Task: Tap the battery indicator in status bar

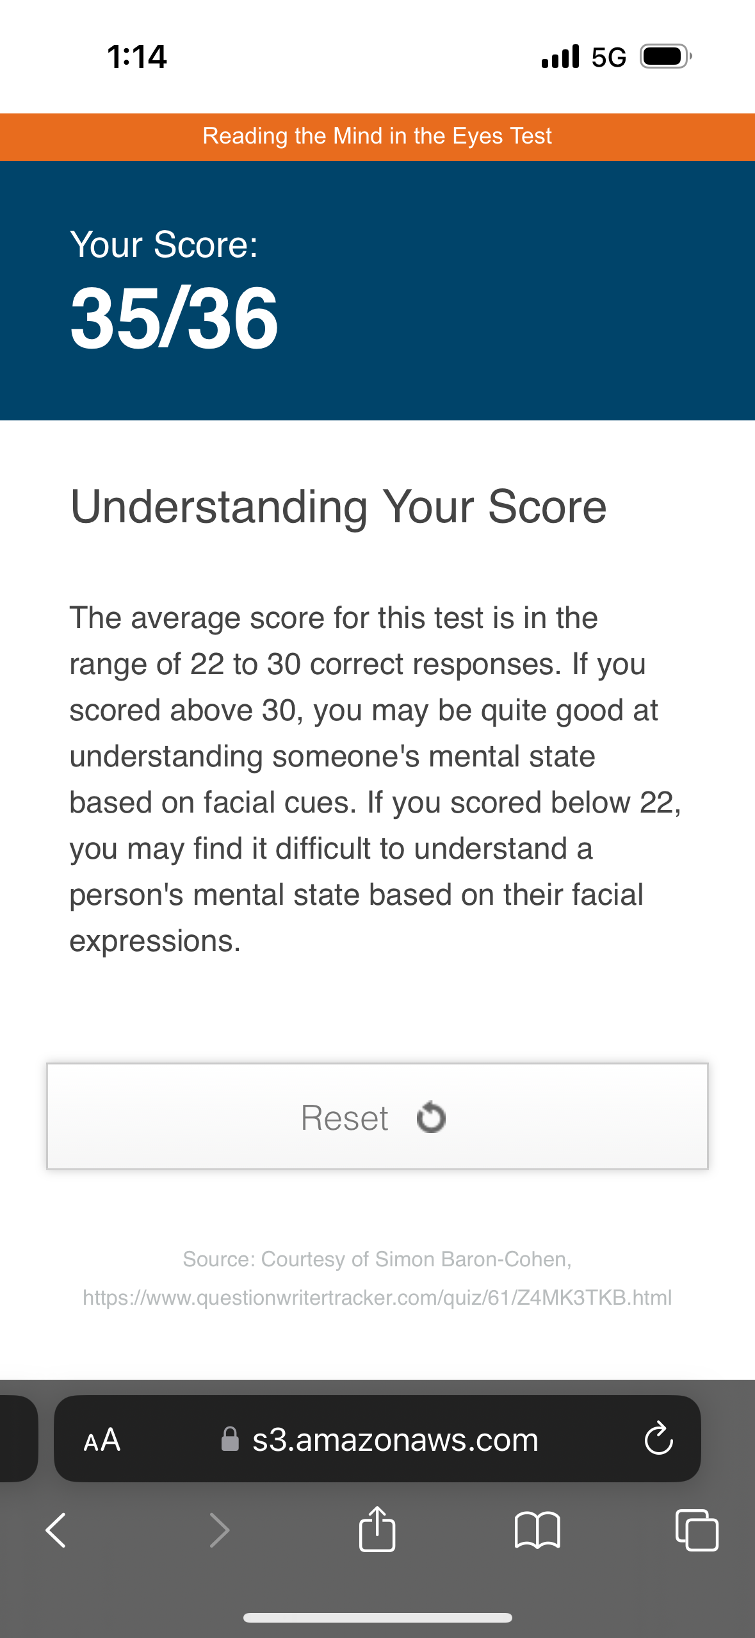Action: [x=663, y=56]
